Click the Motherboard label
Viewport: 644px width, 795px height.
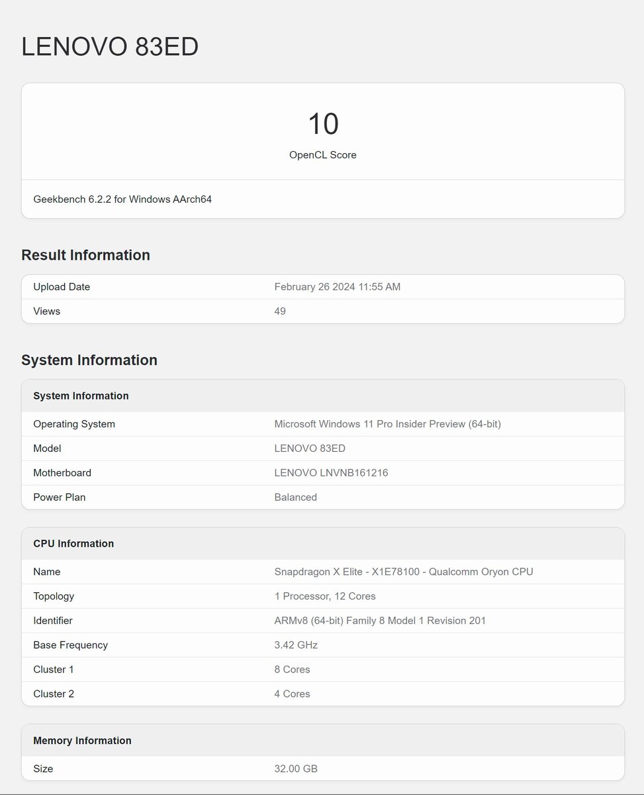coord(62,473)
